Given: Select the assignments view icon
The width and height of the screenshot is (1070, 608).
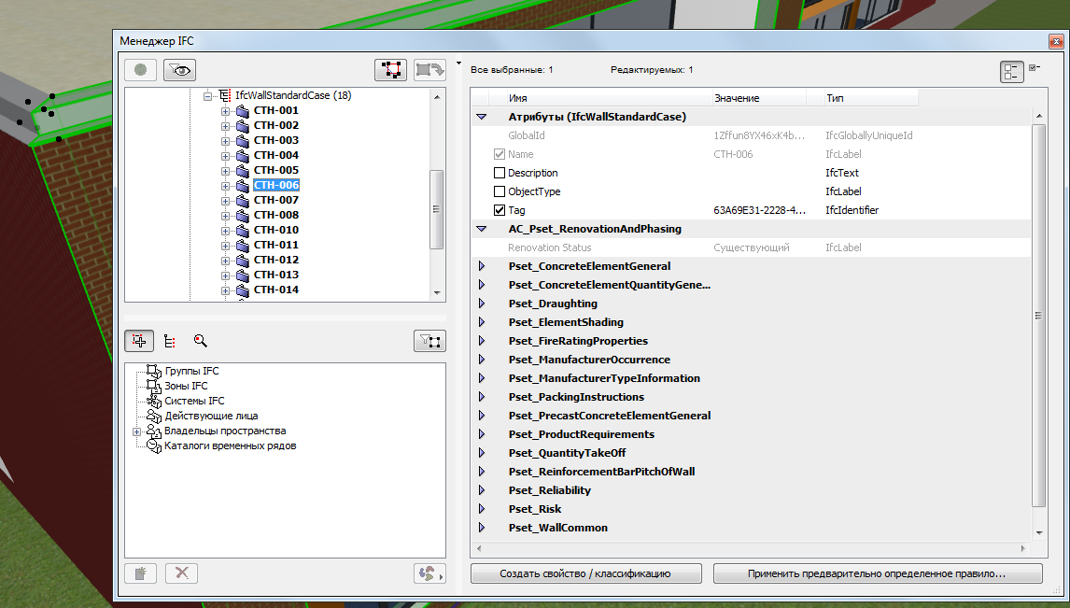Looking at the screenshot, I should click(x=139, y=341).
